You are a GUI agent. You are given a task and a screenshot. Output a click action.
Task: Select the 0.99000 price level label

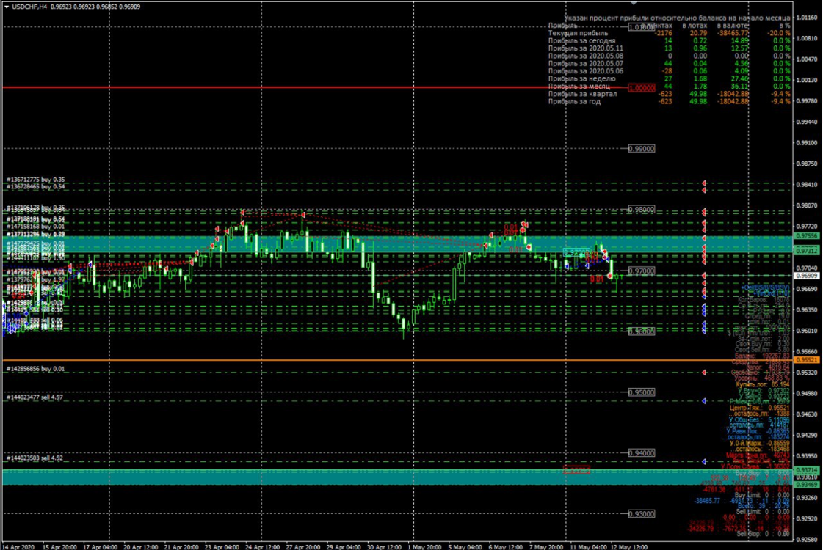642,149
